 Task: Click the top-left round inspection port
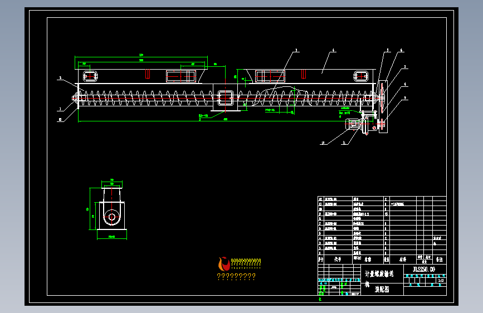[x=90, y=76]
